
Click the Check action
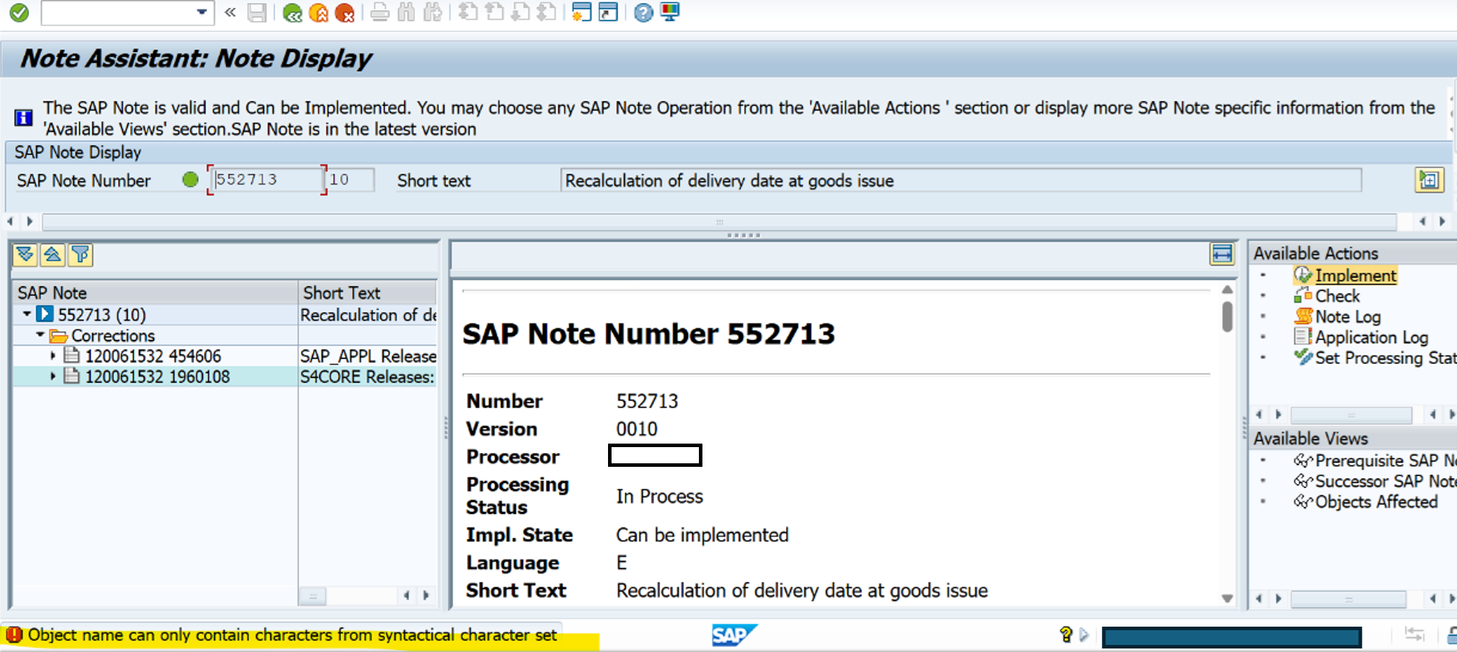click(x=1337, y=296)
